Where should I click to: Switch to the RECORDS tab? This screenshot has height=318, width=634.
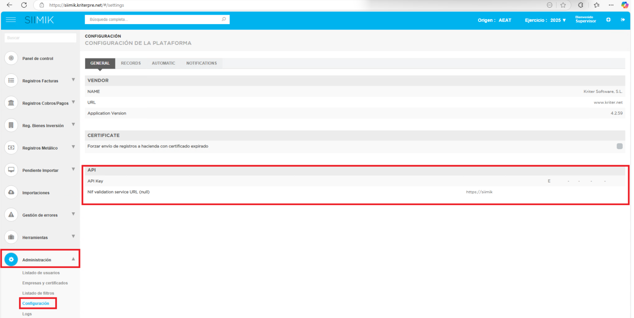pos(131,63)
